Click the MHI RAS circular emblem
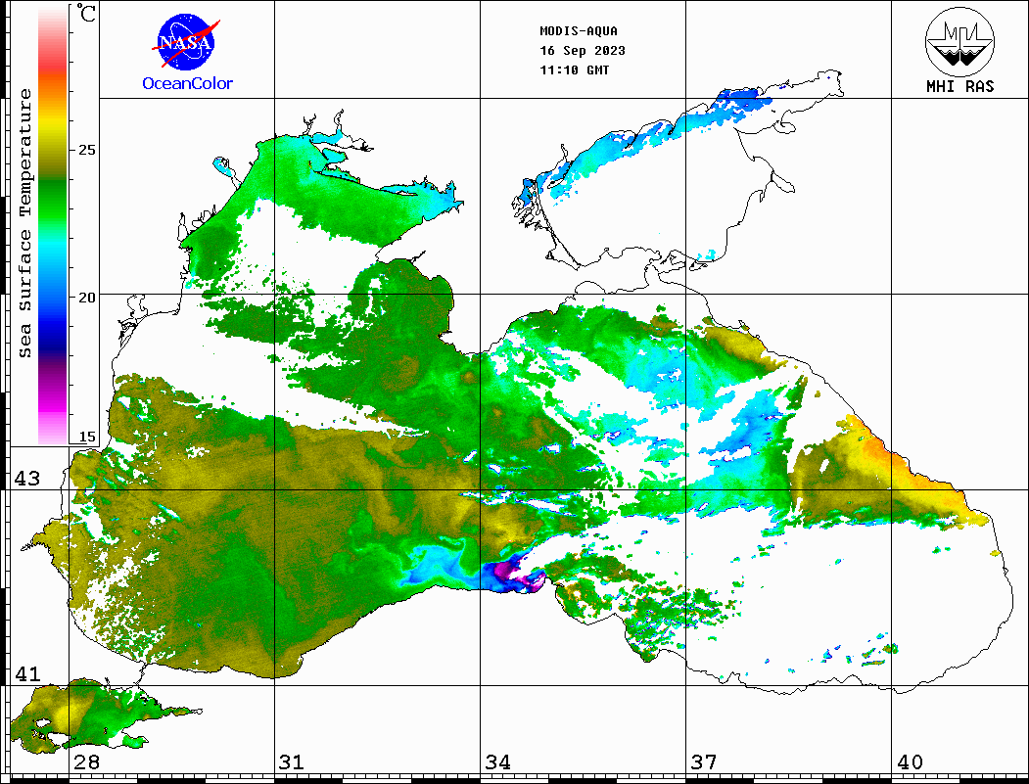 click(959, 41)
